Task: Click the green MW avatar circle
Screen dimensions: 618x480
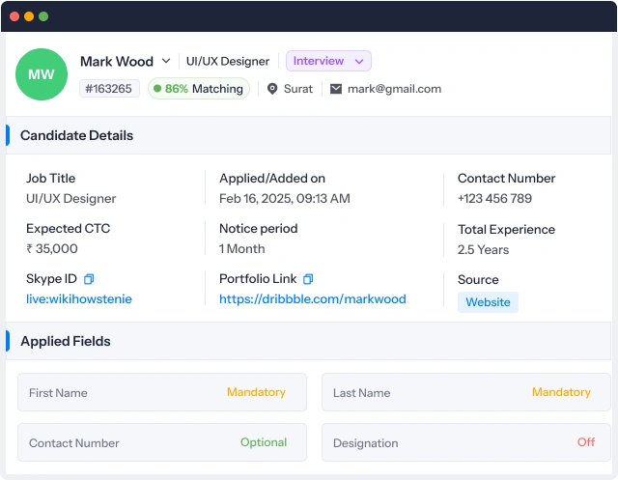Action: click(x=42, y=74)
